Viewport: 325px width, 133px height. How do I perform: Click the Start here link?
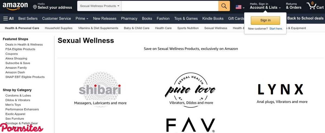(276, 29)
